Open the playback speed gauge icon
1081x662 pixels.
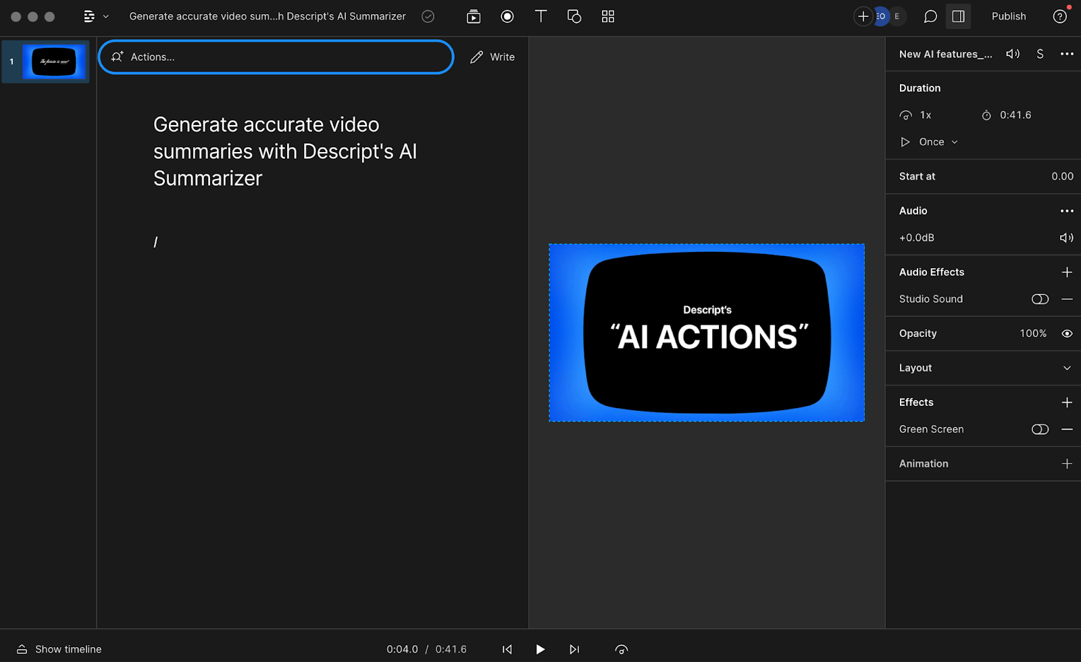622,649
